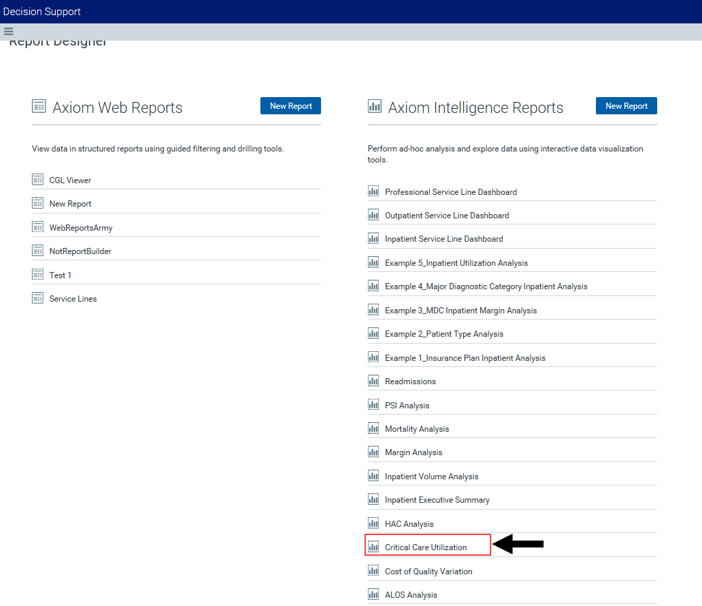
Task: Click the Decision Support header title
Action: 41,12
